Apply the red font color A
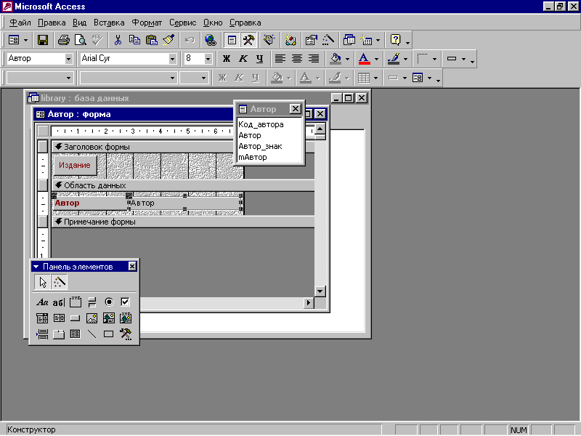 pyautogui.click(x=365, y=59)
